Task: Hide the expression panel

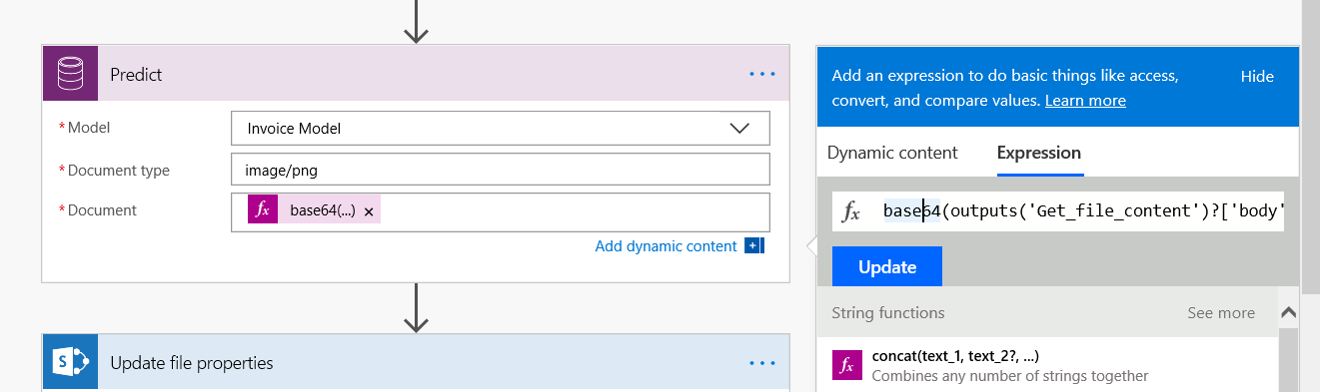Action: 1257,77
